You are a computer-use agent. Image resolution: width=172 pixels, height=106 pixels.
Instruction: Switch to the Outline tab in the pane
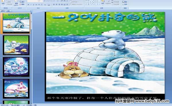(x=8, y=11)
